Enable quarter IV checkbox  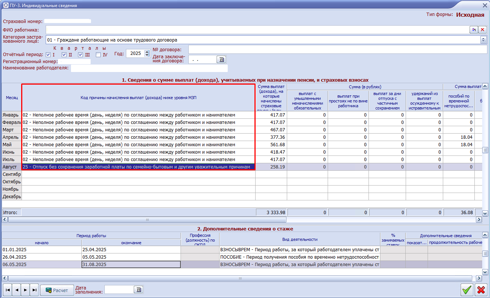click(98, 55)
